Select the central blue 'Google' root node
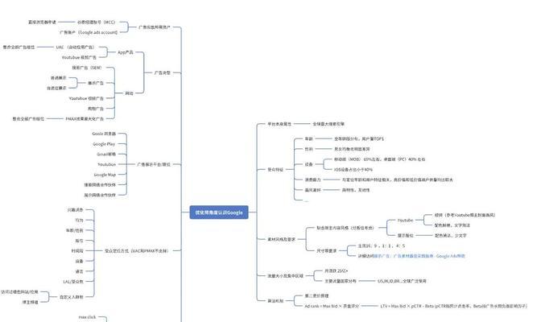 219,213
